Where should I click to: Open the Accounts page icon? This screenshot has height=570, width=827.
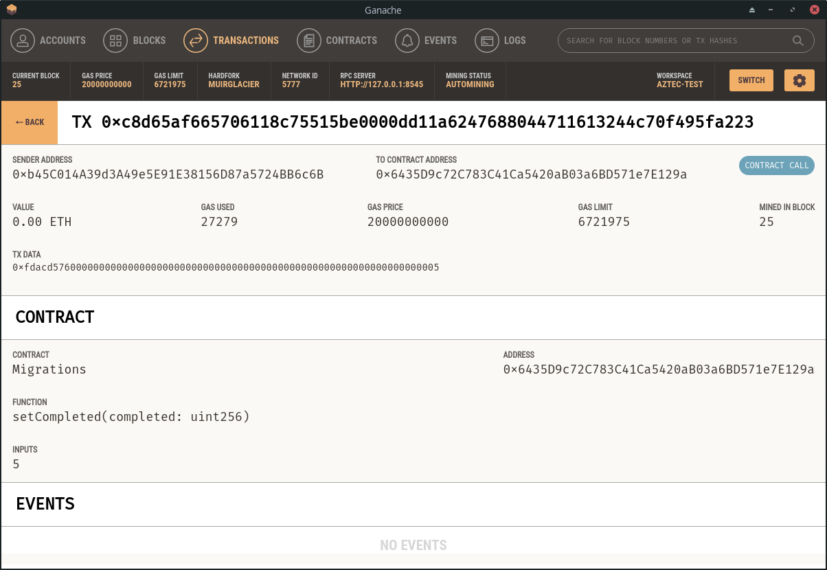click(x=23, y=41)
